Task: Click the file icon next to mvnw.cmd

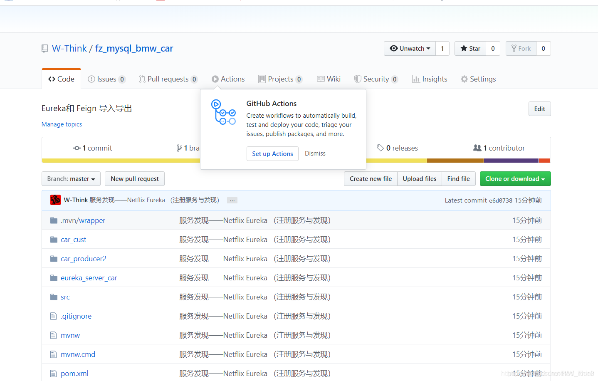Action: coord(53,354)
